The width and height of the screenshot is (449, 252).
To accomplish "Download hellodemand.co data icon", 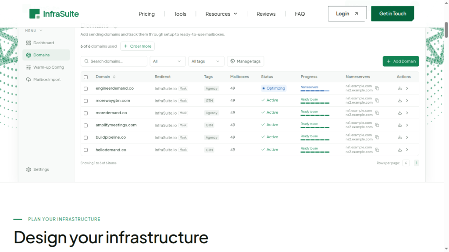I will click(400, 150).
